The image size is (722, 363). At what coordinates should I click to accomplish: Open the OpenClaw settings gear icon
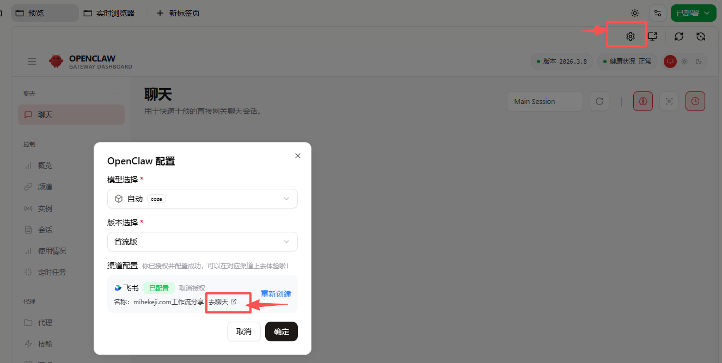(630, 36)
